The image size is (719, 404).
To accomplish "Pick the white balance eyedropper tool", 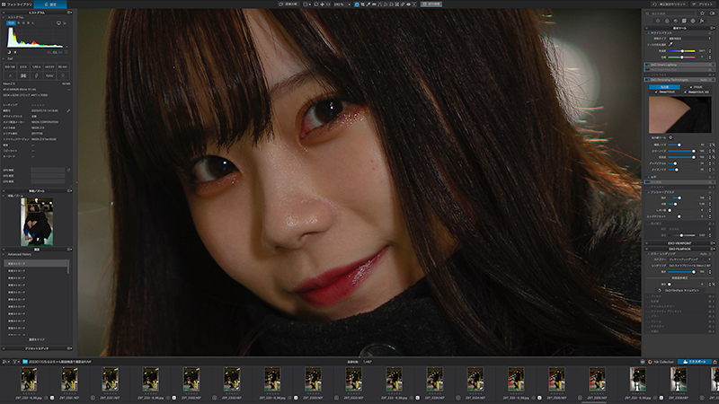I will click(x=670, y=44).
